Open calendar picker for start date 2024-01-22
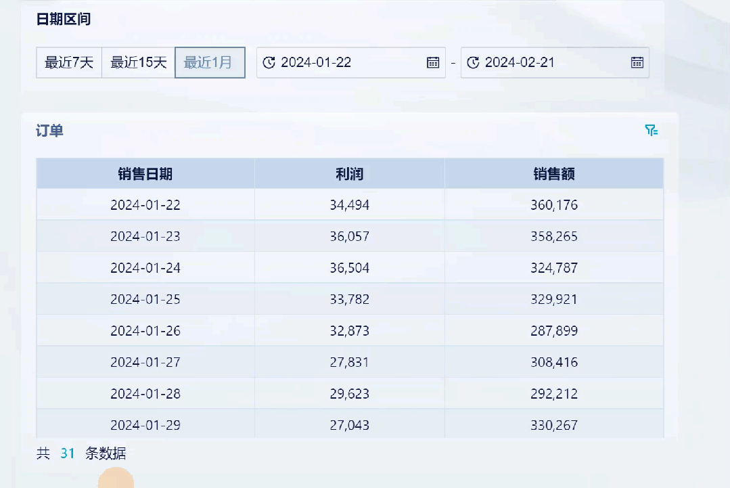730x488 pixels. coord(433,62)
